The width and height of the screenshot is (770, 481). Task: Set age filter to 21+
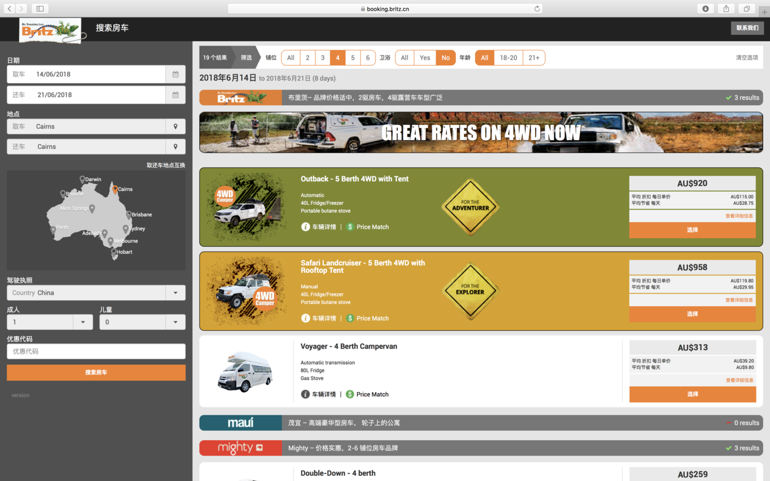(x=534, y=58)
